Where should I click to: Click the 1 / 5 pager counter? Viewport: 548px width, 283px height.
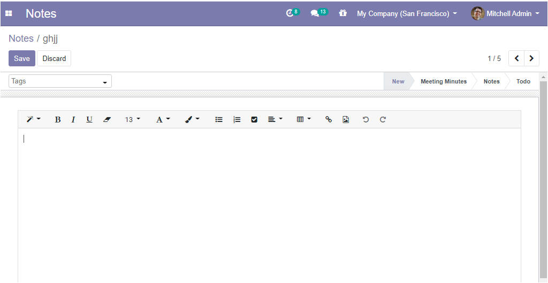click(494, 58)
